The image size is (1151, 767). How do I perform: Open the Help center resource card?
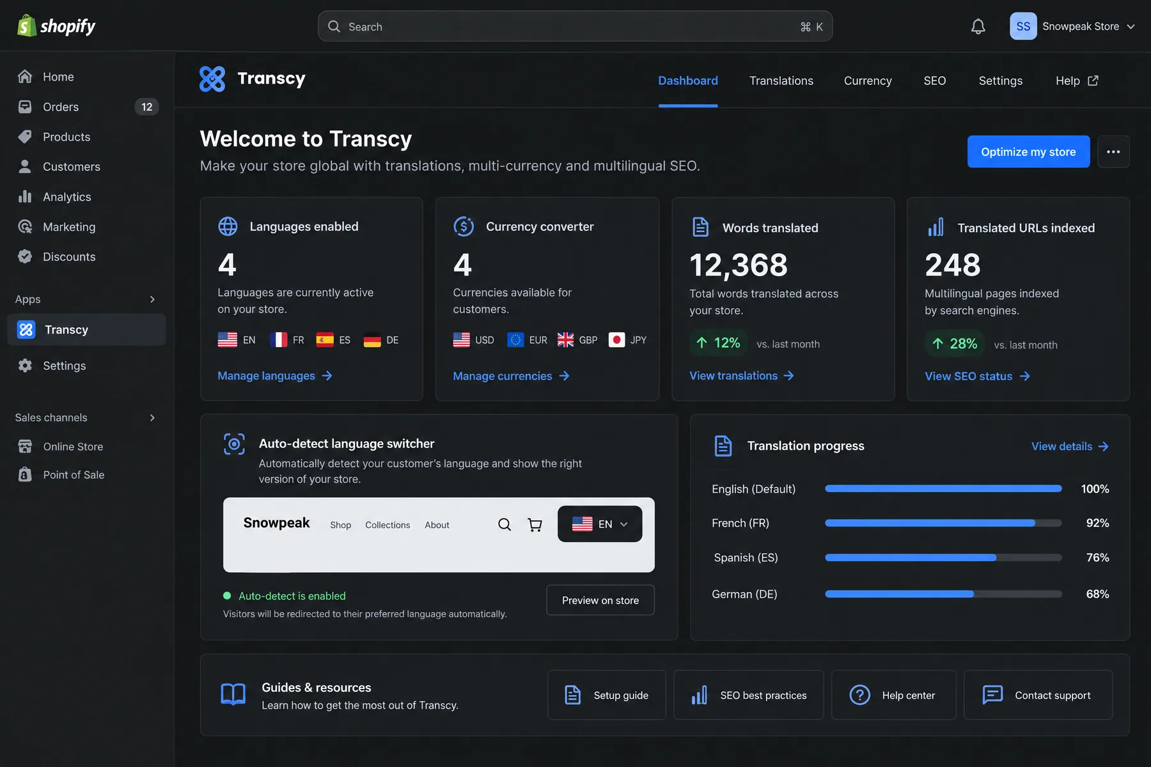point(893,695)
